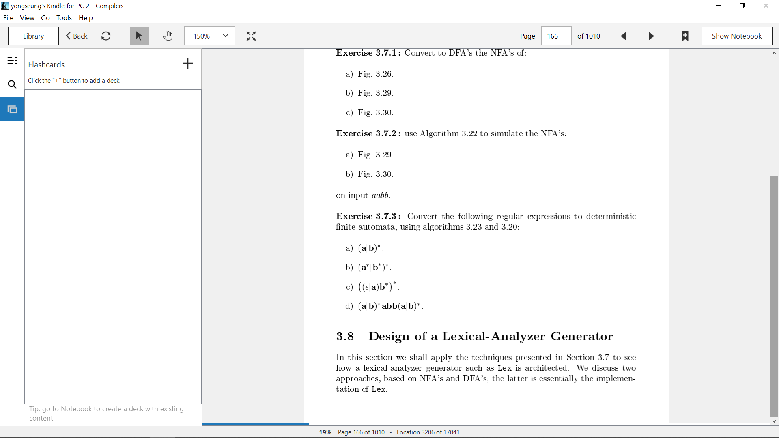Open the Go menu
The height and width of the screenshot is (438, 779).
[45, 18]
